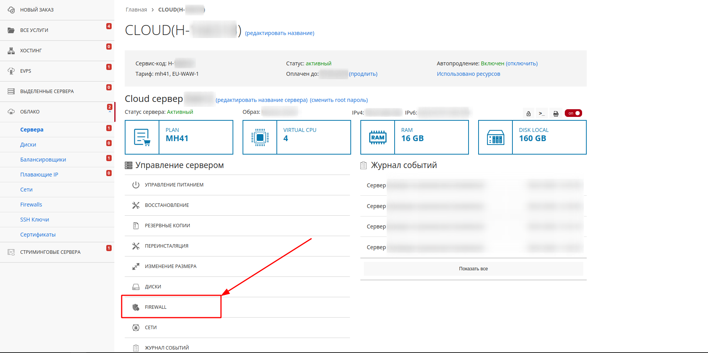Click the cloud icon beside Новый заказ

tap(11, 10)
